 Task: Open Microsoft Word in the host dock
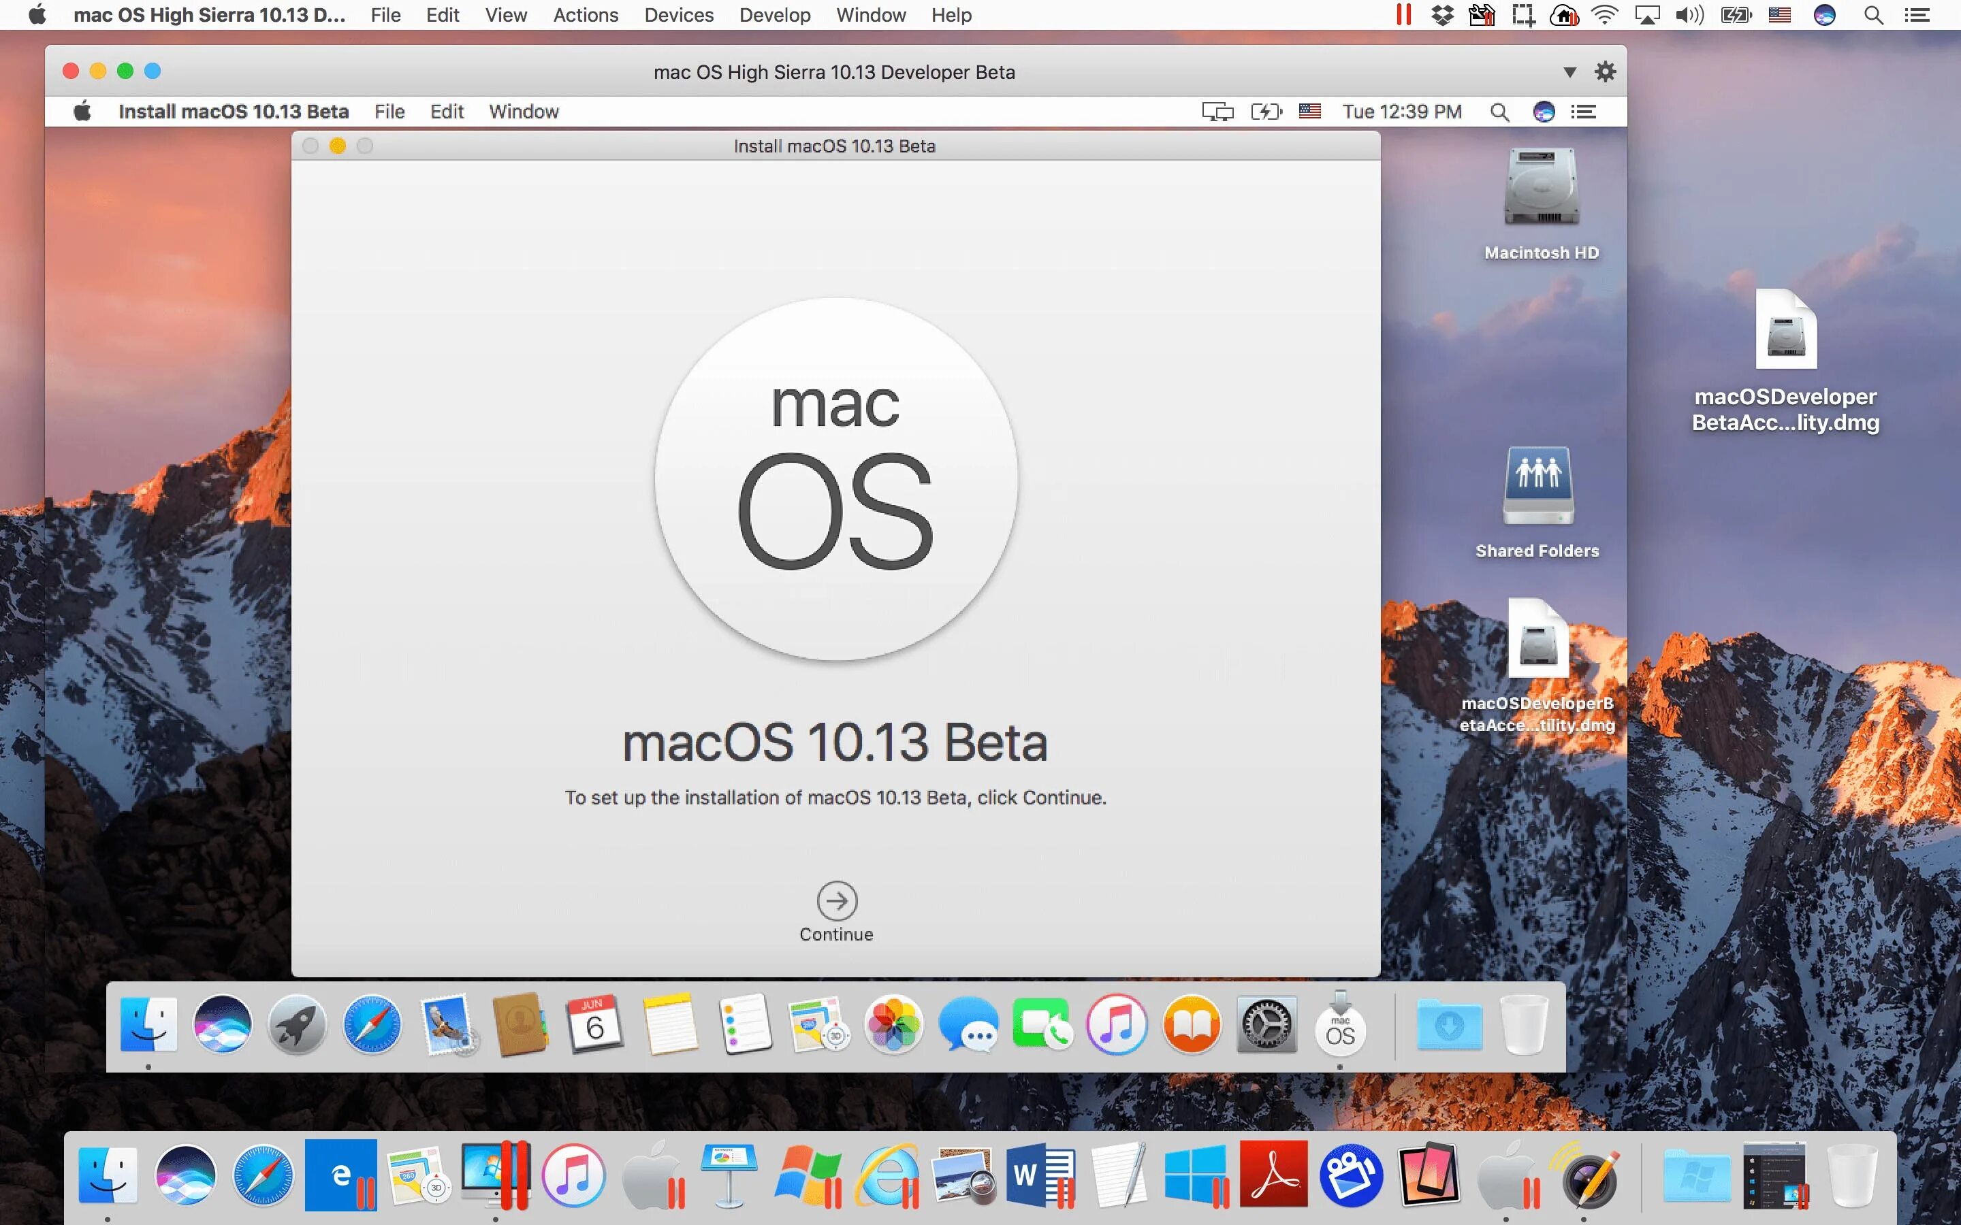(1040, 1175)
